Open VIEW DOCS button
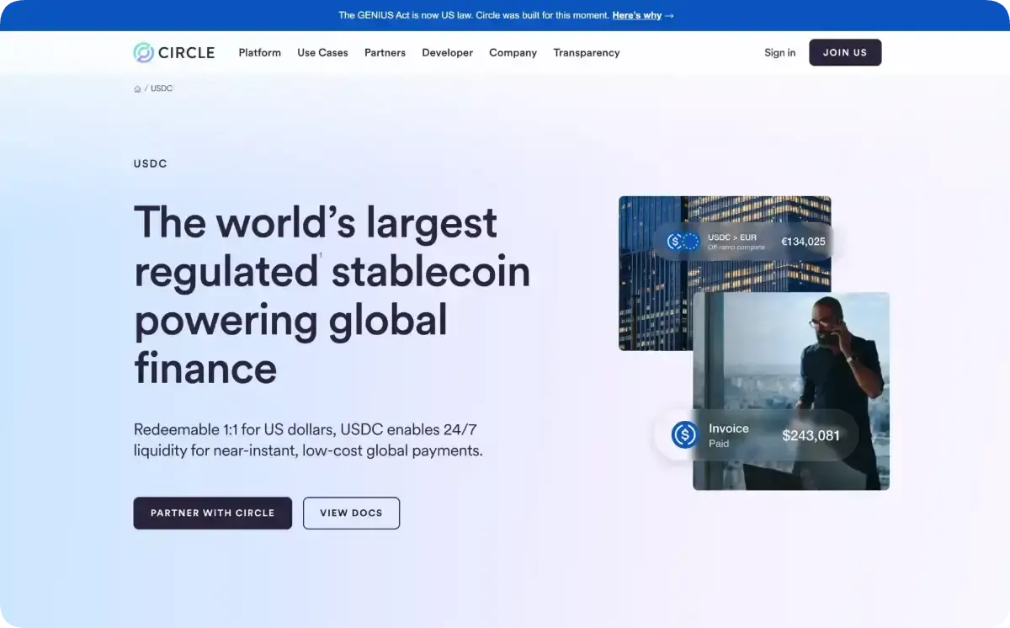This screenshot has height=628, width=1010. pos(351,513)
